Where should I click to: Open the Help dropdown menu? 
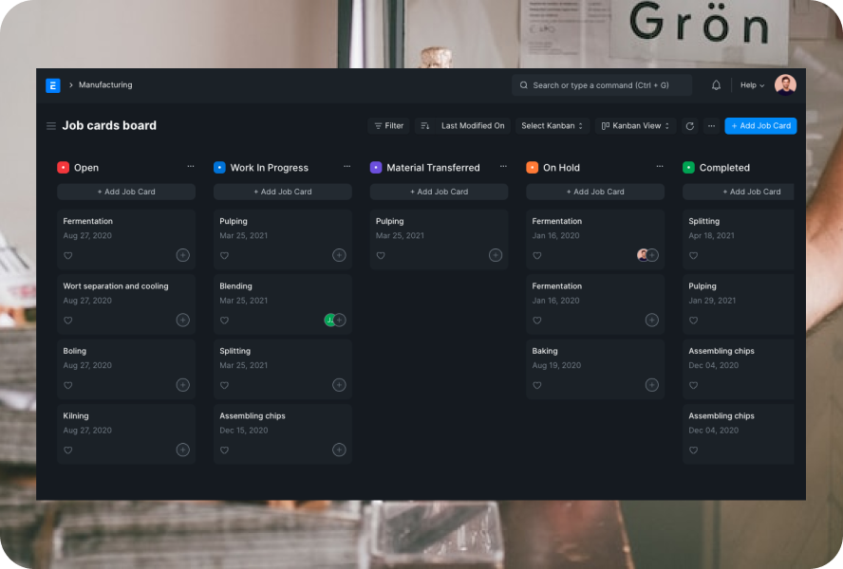coord(752,85)
